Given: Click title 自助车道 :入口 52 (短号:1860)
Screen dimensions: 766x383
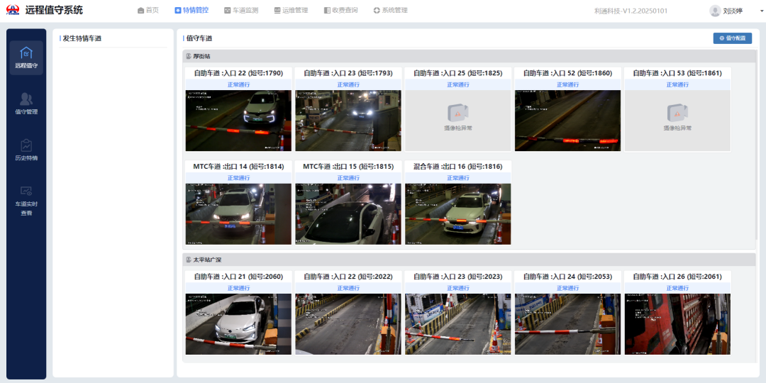Looking at the screenshot, I should tap(567, 73).
